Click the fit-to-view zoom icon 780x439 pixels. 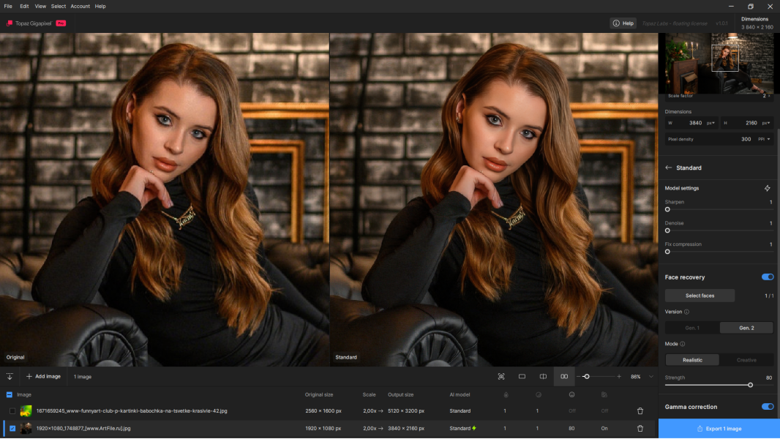pos(501,376)
